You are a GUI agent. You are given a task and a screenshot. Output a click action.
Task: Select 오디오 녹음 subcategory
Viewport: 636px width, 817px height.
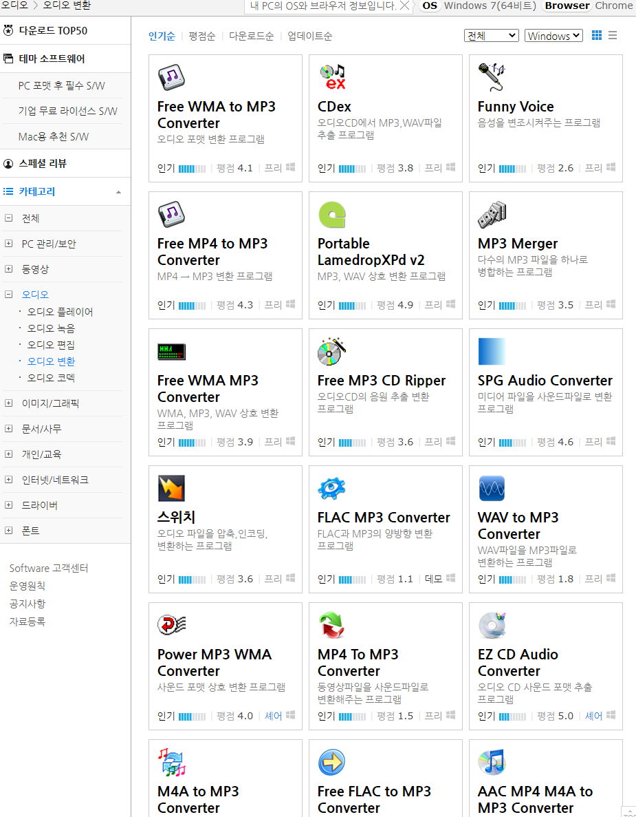51,328
